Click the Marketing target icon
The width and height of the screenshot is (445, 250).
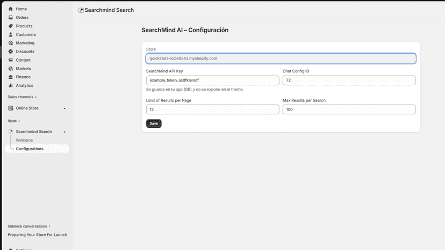pos(11,43)
